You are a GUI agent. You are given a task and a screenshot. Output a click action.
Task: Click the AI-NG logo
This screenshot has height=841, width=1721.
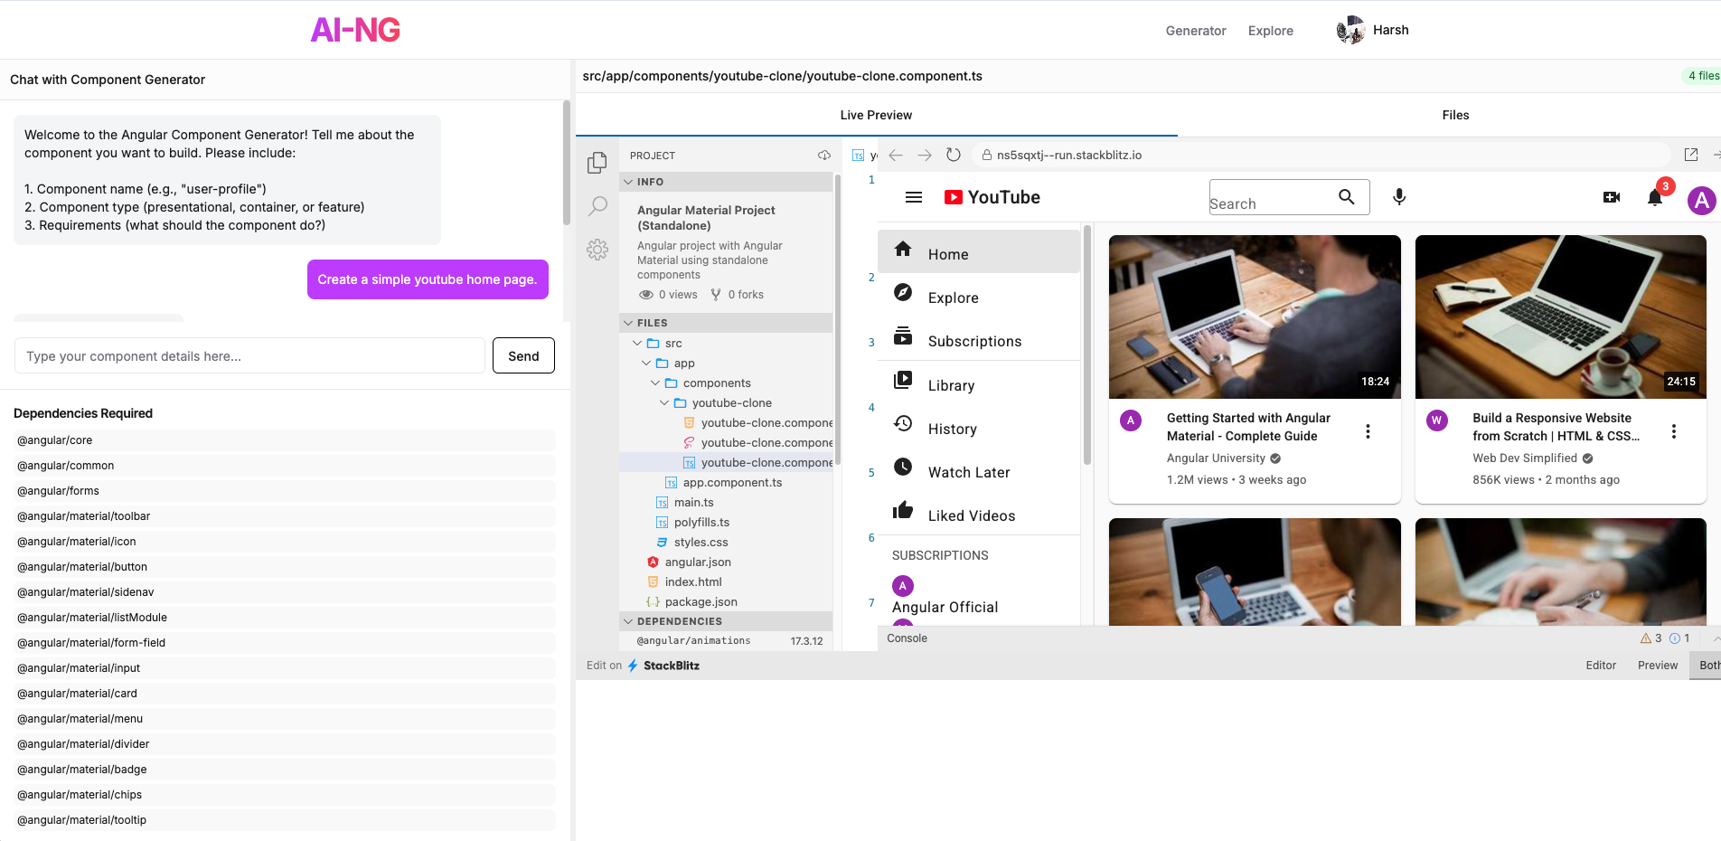pos(355,31)
